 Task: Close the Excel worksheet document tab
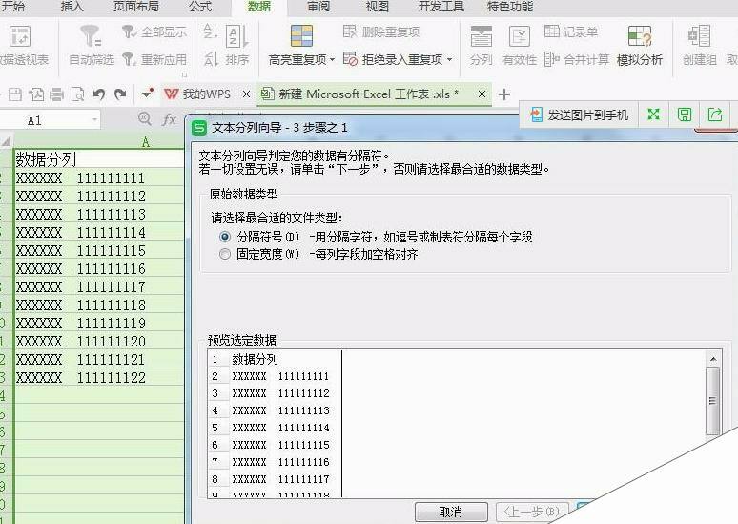(482, 94)
